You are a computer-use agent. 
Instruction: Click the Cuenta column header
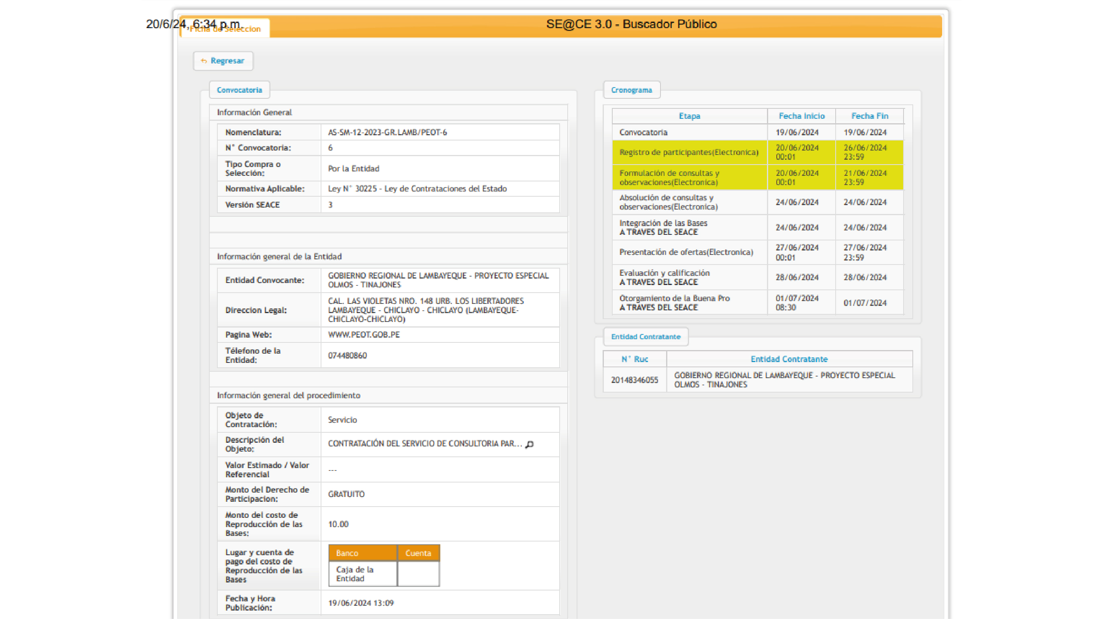418,553
